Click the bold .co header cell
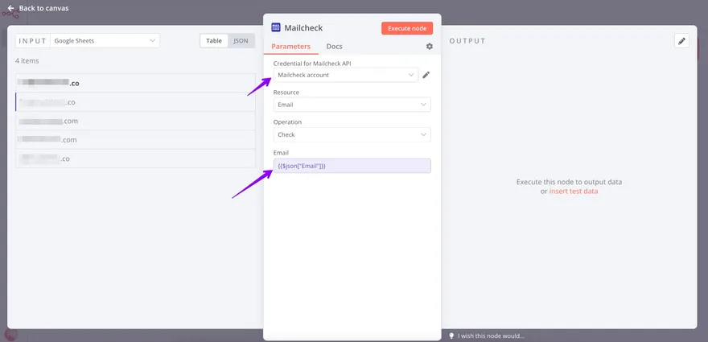 (x=135, y=83)
